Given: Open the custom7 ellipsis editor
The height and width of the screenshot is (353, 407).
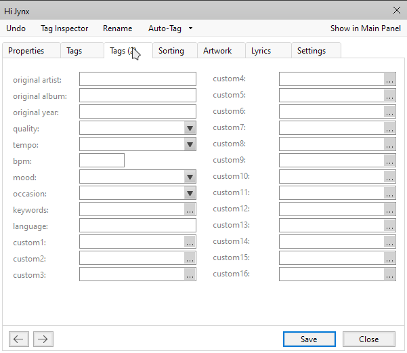Looking at the screenshot, I should [x=389, y=128].
